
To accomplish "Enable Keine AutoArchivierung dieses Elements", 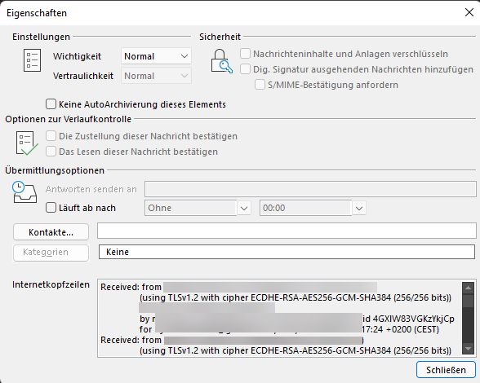I will click(51, 104).
